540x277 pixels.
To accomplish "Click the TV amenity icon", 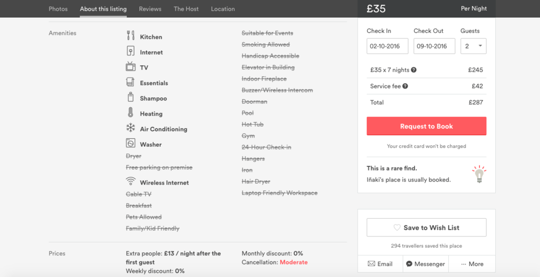I will 131,66.
